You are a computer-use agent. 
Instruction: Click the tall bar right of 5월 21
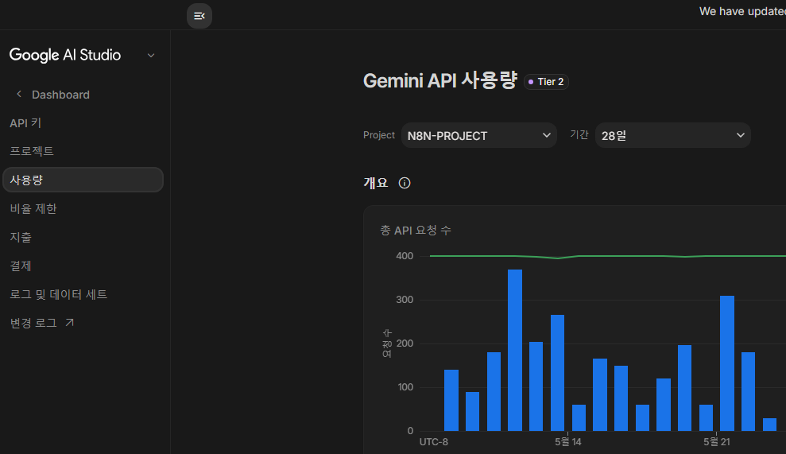click(727, 363)
